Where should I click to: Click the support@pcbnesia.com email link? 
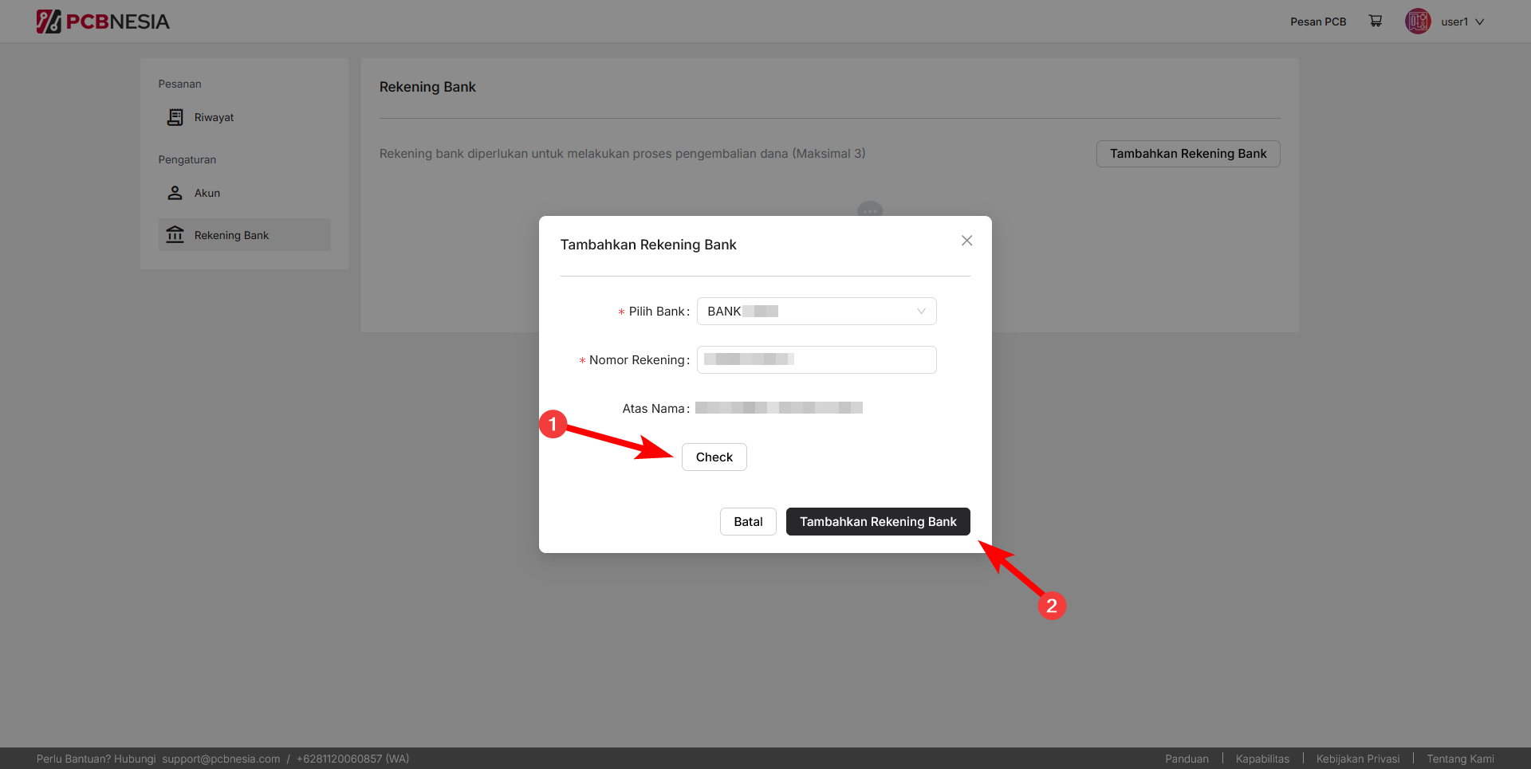tap(221, 759)
